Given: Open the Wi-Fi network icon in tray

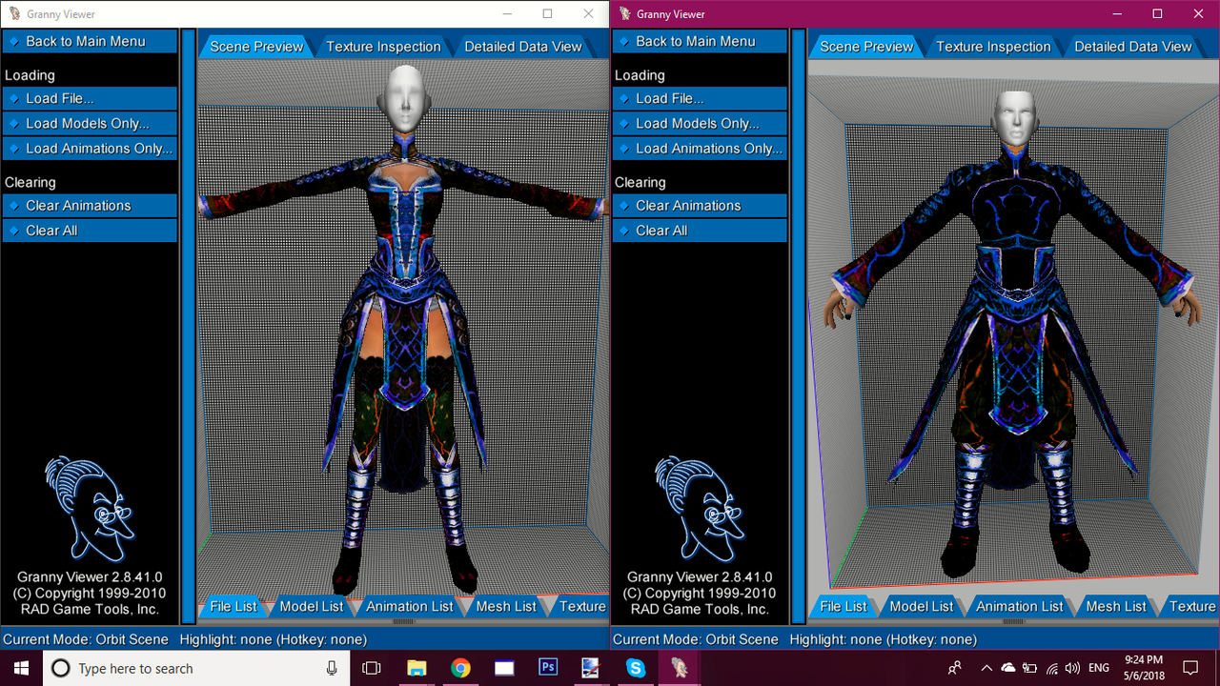Looking at the screenshot, I should [1052, 669].
